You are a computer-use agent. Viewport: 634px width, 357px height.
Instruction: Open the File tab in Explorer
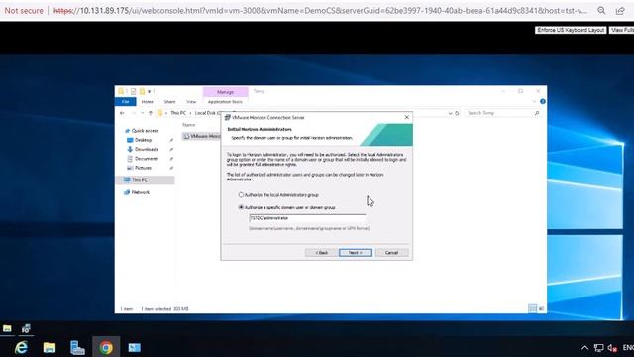(x=126, y=101)
